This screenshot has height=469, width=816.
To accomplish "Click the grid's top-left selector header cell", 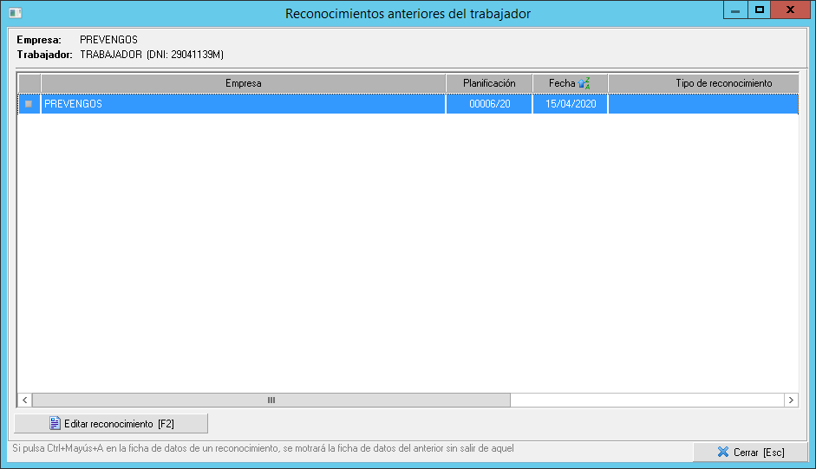I will click(x=29, y=83).
